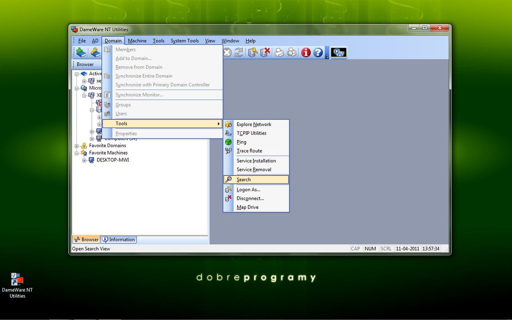Screen dimensions: 512x320
Task: Click the magnifying glass Search icon
Action: coord(228,180)
